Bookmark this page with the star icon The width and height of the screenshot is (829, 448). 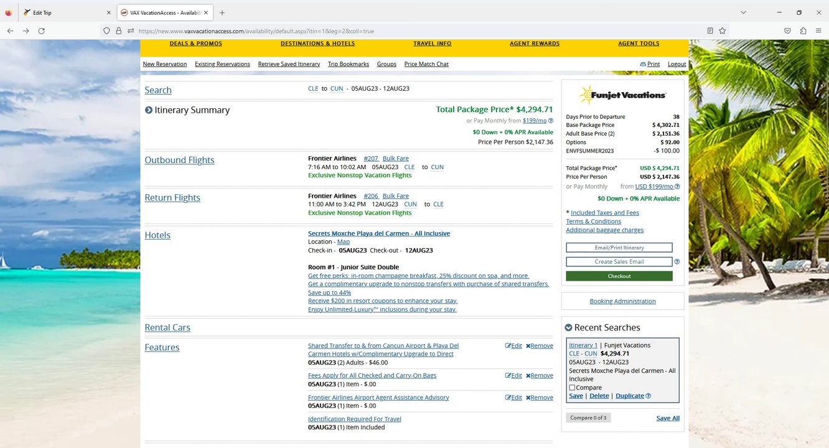point(723,30)
